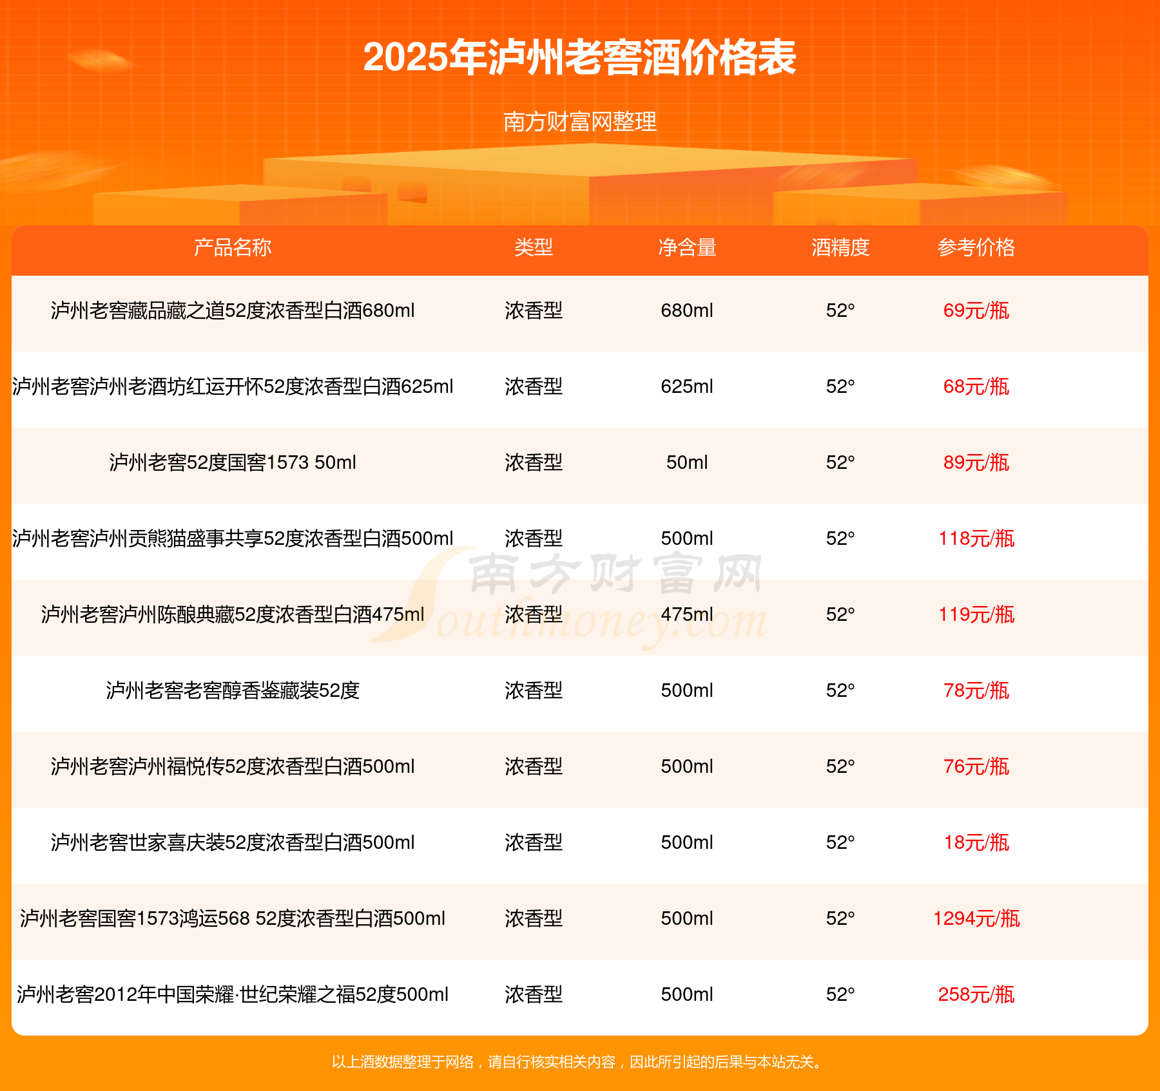Screen dimensions: 1160x1091
Task: Click '52°' in the 68元/瓶 row
Action: [840, 386]
